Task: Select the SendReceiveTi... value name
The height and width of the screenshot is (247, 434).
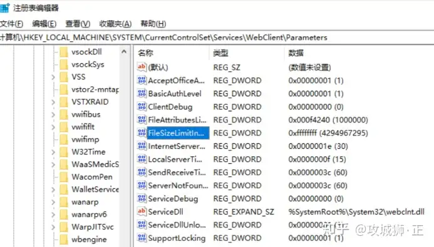Action: (x=177, y=173)
